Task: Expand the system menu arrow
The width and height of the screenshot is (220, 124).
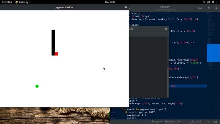Action: point(217,2)
